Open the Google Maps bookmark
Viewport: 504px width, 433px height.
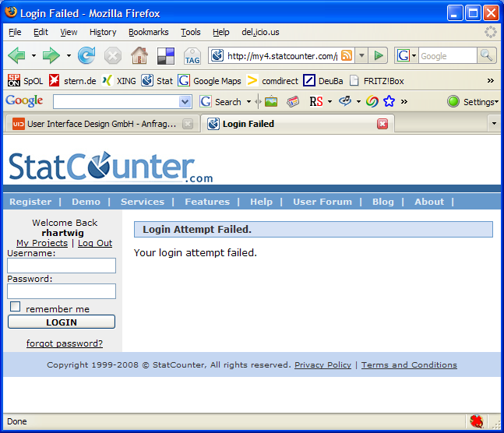[210, 81]
